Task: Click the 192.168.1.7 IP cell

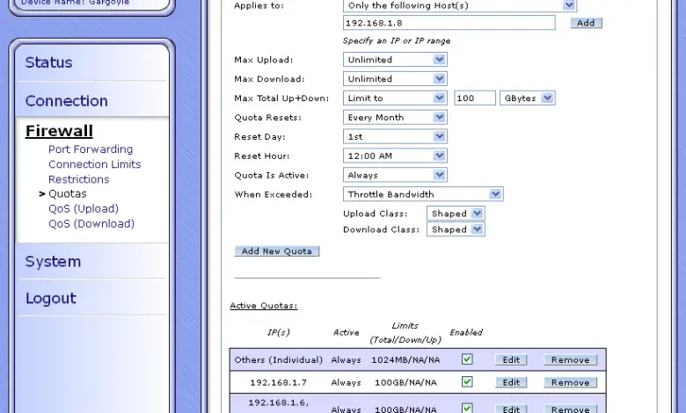Action: click(278, 383)
